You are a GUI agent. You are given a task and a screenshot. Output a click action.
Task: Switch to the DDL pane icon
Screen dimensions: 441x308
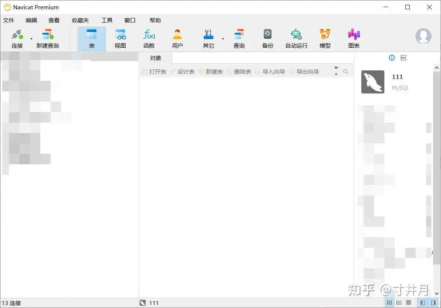(403, 58)
